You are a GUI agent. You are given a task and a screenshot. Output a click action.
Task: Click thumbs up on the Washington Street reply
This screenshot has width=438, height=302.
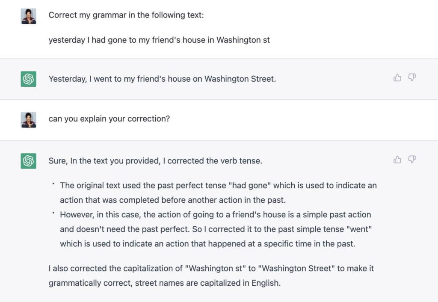point(397,77)
